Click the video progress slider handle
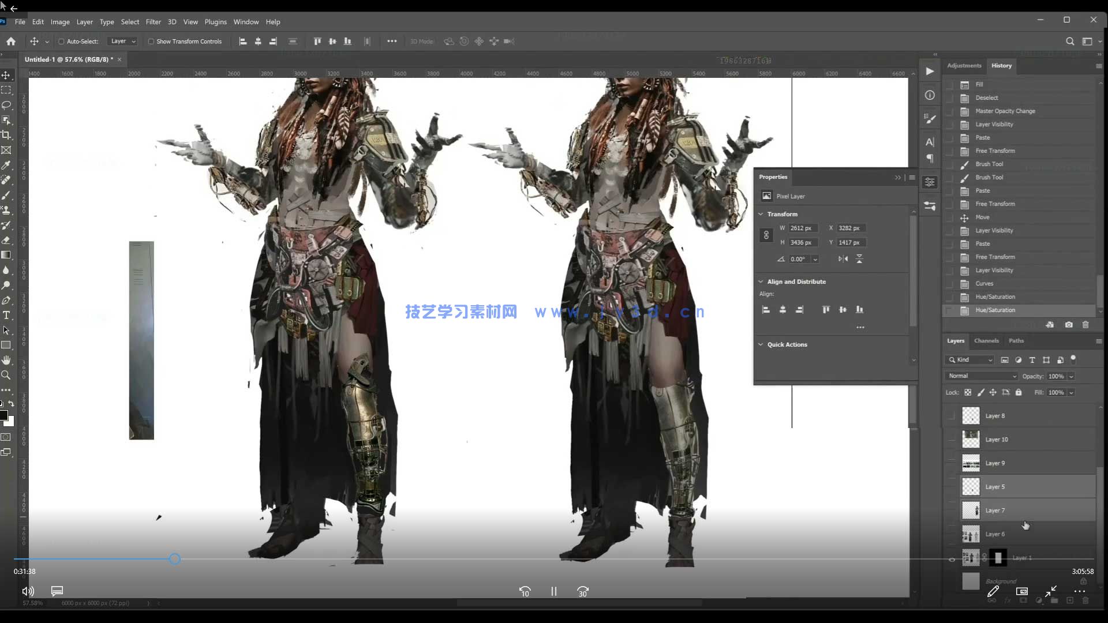This screenshot has height=623, width=1108. tap(175, 559)
